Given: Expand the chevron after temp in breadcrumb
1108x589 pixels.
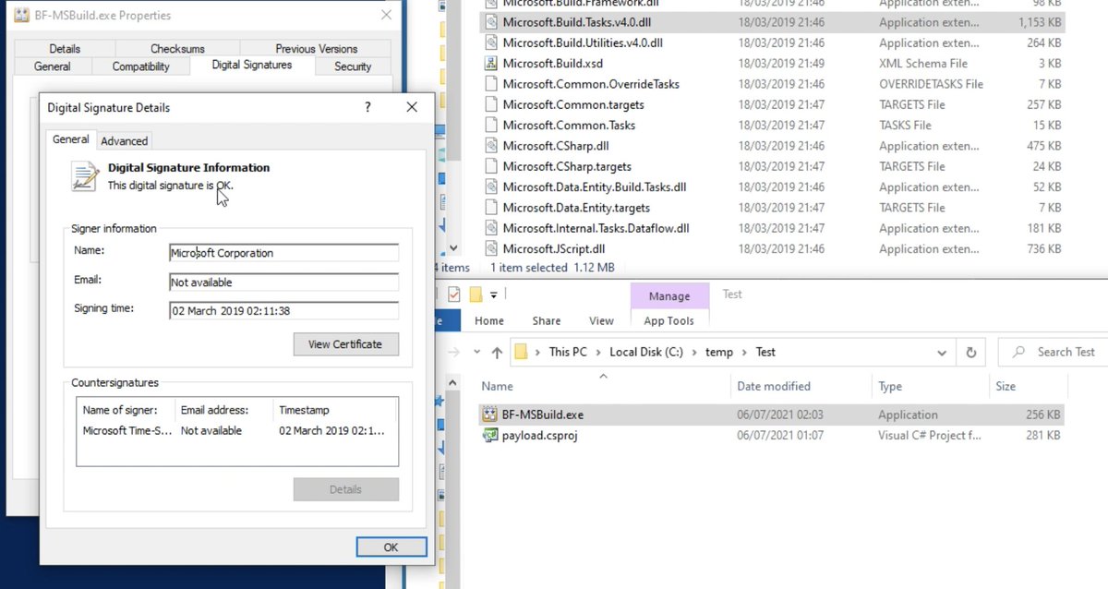Looking at the screenshot, I should tap(744, 353).
